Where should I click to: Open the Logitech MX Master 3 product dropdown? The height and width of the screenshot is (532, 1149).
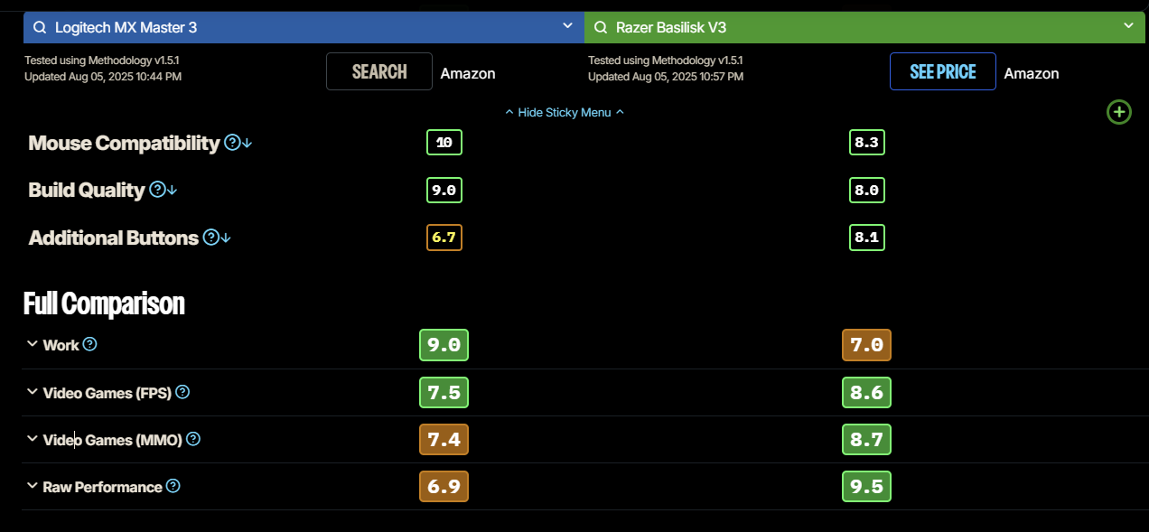[x=567, y=26]
